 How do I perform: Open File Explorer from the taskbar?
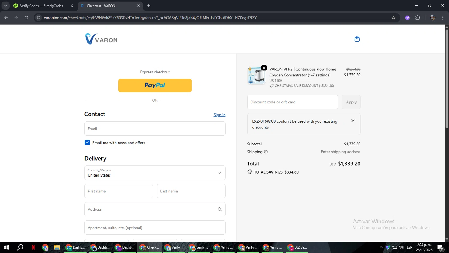(x=57, y=247)
